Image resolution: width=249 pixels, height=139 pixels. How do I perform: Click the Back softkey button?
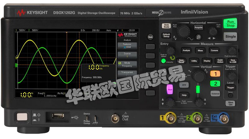coord(150,37)
